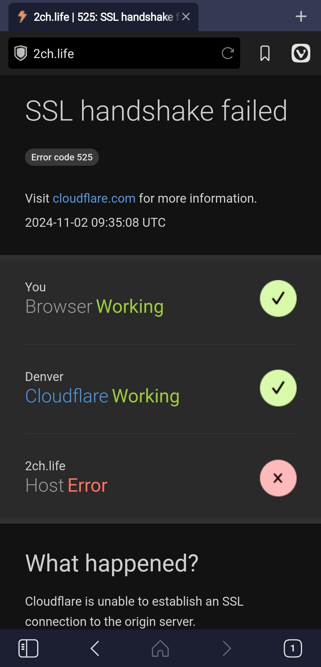Go to the home page icon
The height and width of the screenshot is (667, 321).
click(160, 648)
